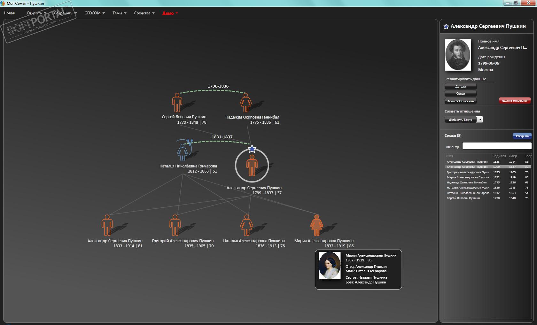Select Сергей Львович Пушкин row in family list

488,198
